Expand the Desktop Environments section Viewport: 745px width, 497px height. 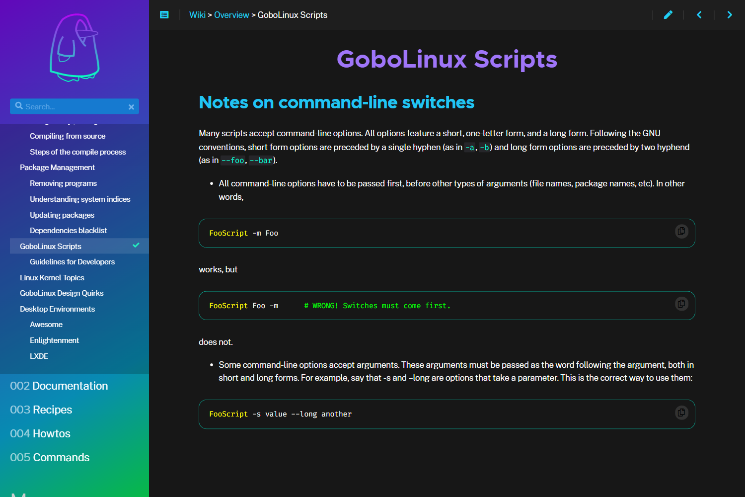[57, 309]
